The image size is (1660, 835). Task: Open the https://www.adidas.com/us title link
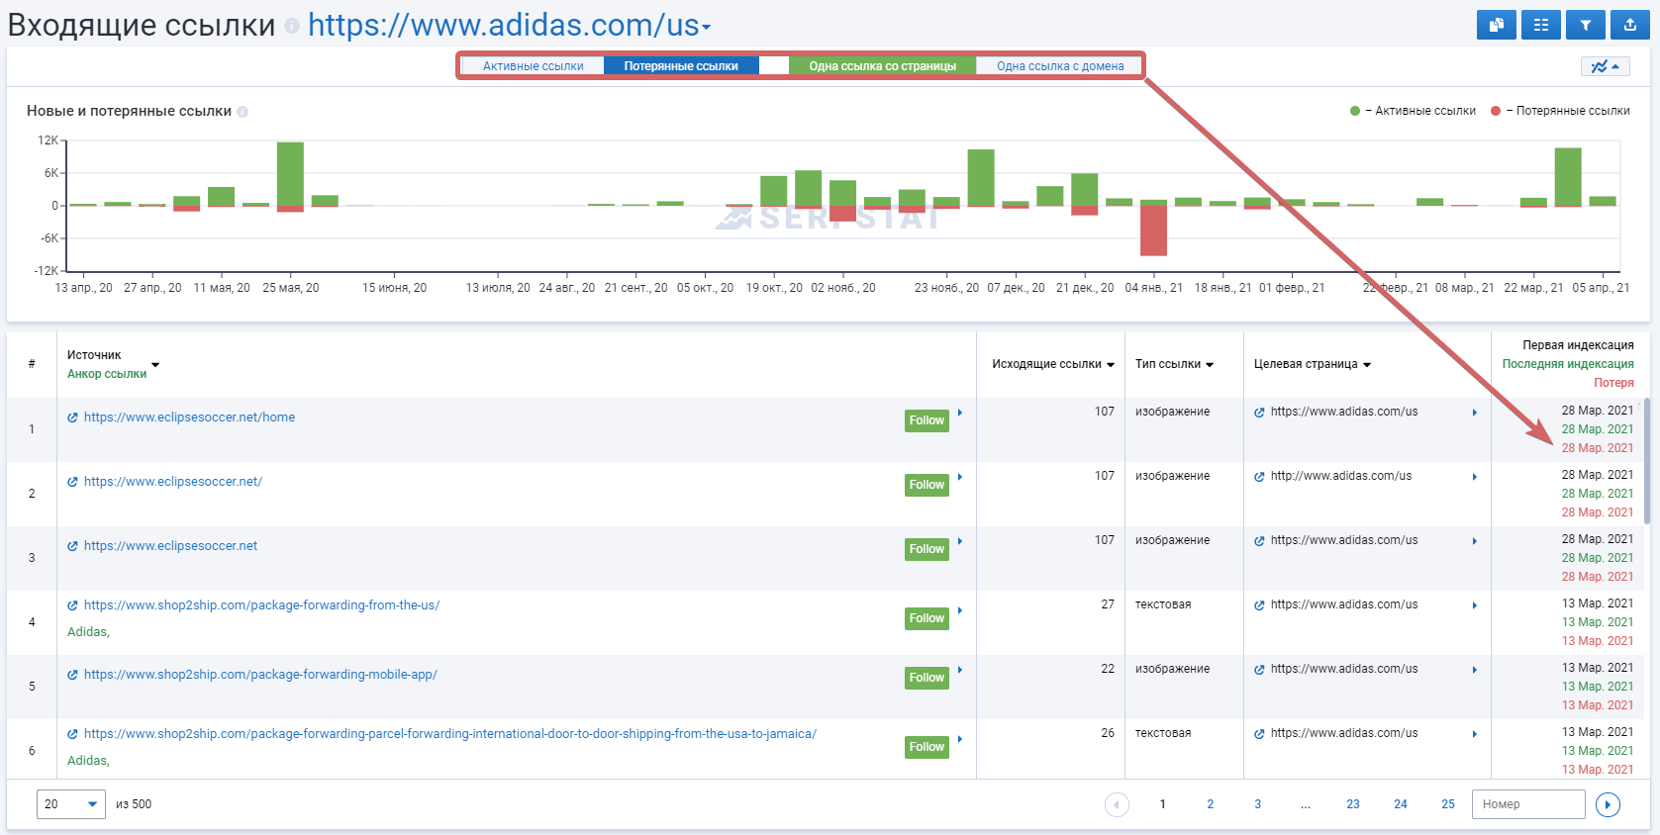pos(504,25)
